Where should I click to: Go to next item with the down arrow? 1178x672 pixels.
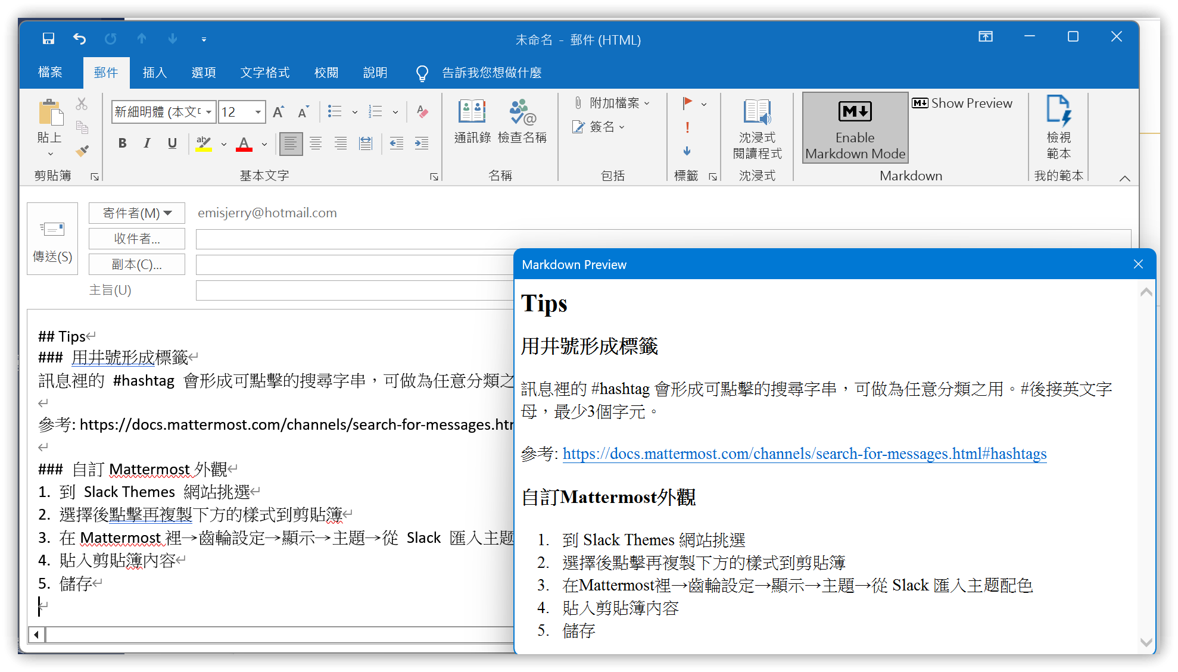point(173,39)
